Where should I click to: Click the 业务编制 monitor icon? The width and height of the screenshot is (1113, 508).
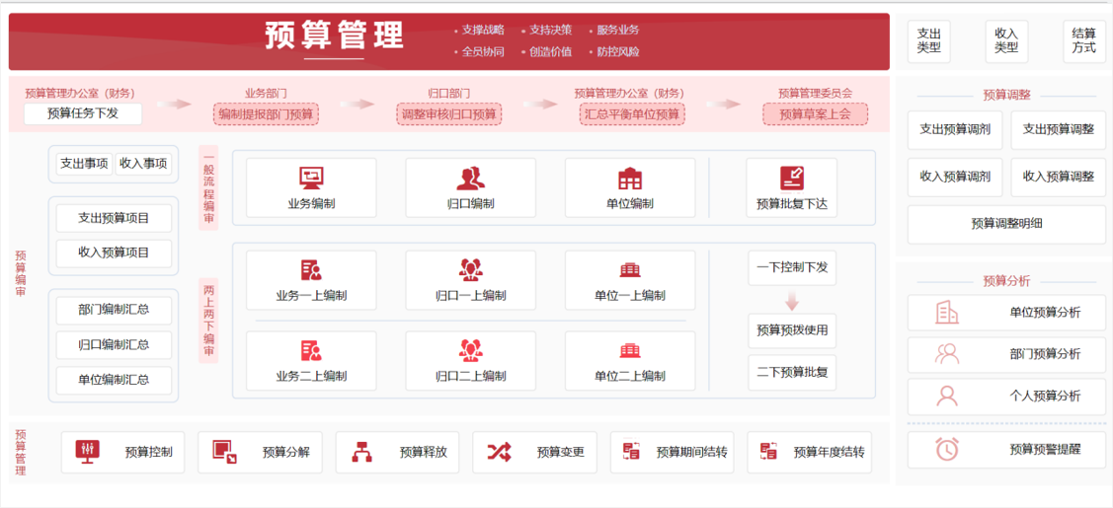pos(311,178)
